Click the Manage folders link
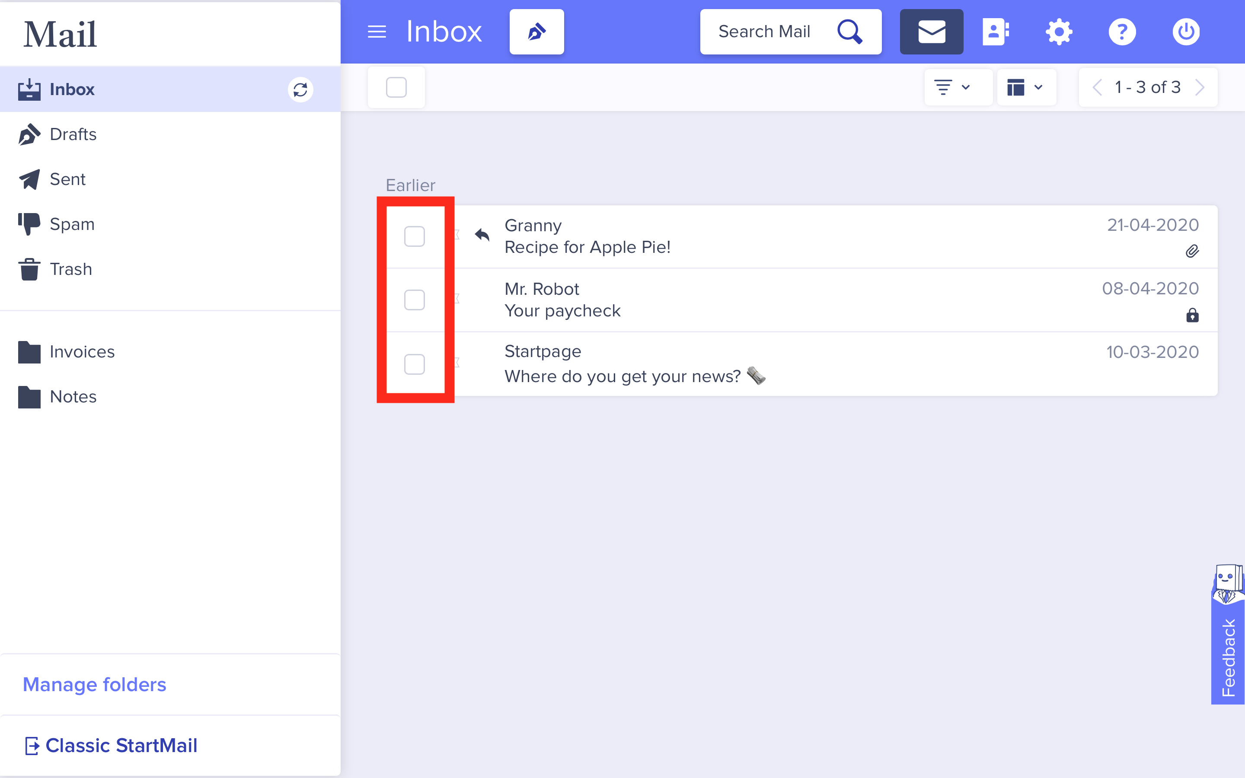This screenshot has width=1245, height=778. (94, 684)
